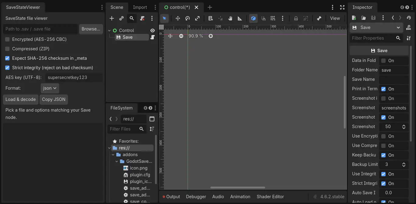The width and height of the screenshot is (416, 204).
Task: Open Inspector object history clock icon
Action: (x=409, y=18)
